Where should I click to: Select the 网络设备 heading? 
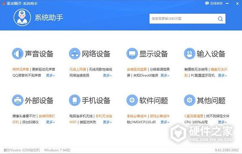(x=96, y=54)
